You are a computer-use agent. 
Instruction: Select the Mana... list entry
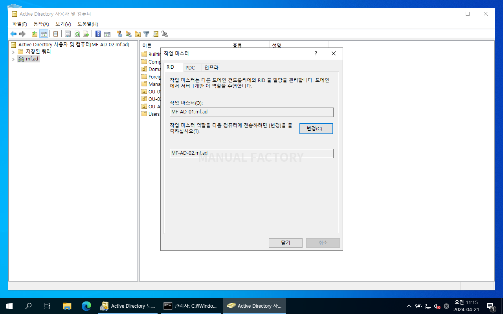click(151, 84)
